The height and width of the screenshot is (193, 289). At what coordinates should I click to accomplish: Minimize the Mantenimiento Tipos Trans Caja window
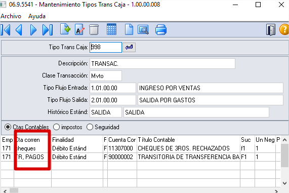[x=235, y=5]
